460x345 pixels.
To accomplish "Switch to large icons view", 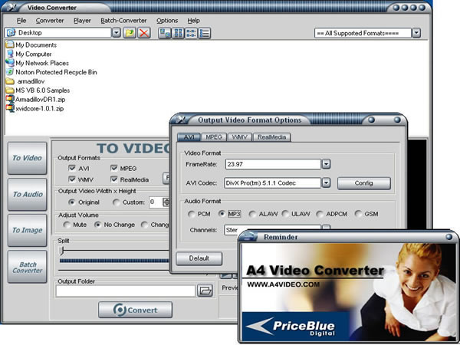I will 165,33.
